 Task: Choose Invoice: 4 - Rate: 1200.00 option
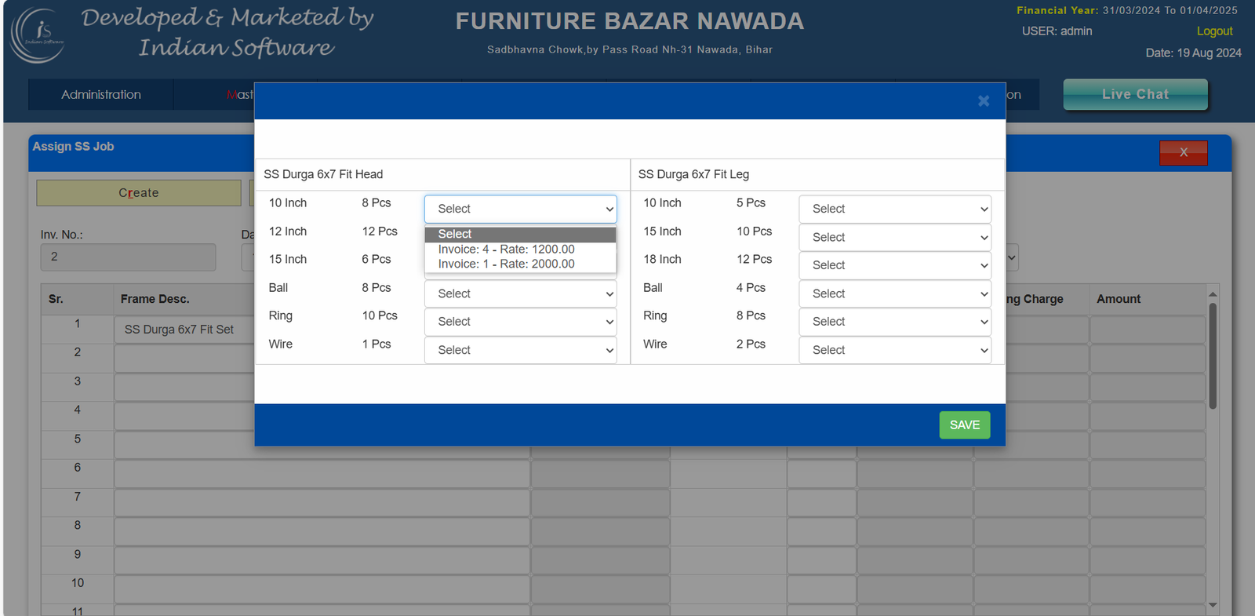tap(521, 249)
